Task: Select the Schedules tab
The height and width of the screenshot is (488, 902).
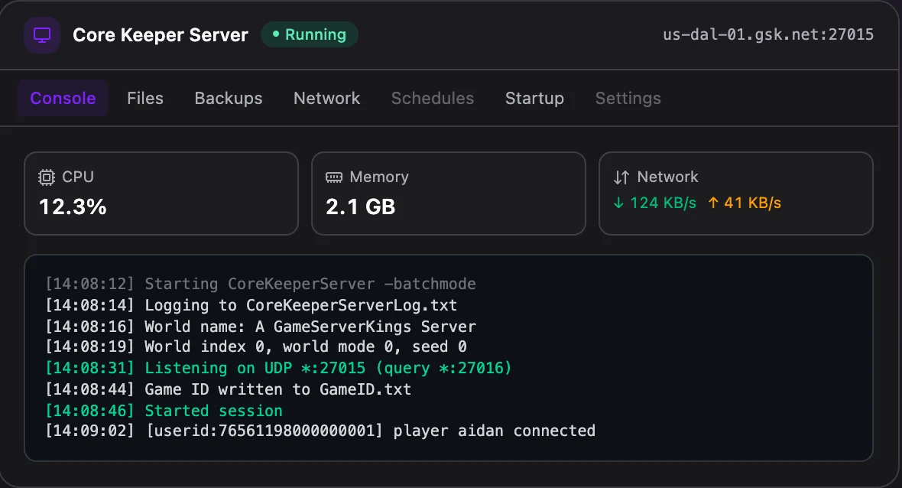Action: coord(433,99)
